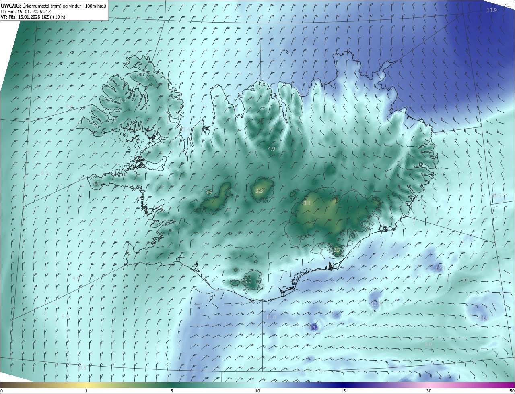Click the 5.0 value on Mýrdalsjökull
This screenshot has width=515, height=394.
tap(248, 282)
